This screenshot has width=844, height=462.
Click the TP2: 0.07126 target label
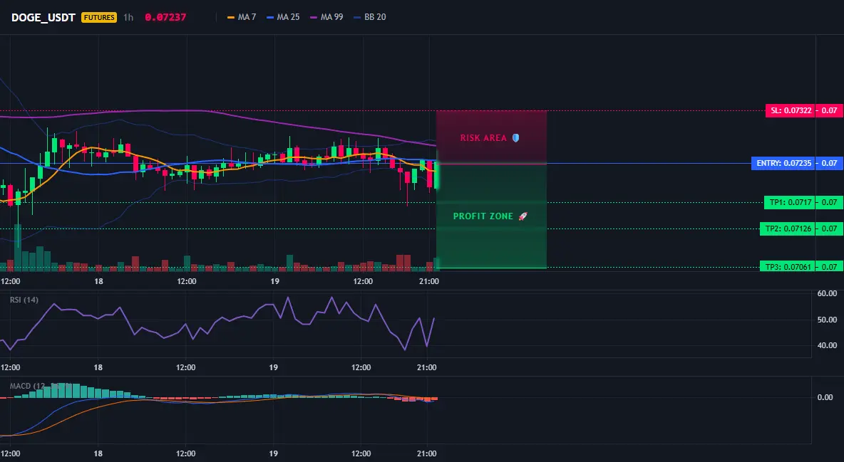(x=788, y=229)
